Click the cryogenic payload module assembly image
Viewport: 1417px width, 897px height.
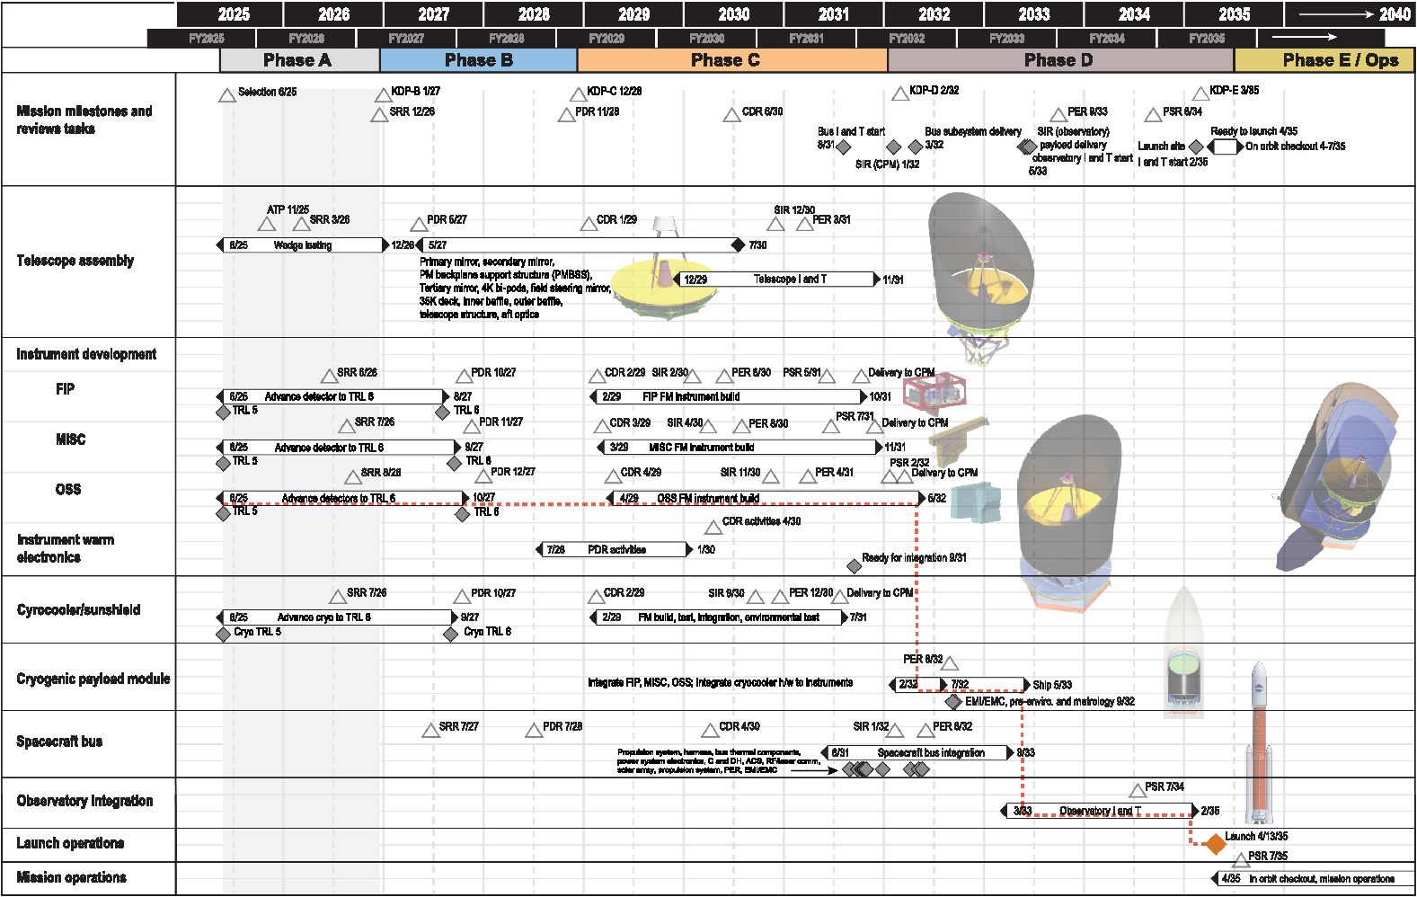click(1069, 514)
